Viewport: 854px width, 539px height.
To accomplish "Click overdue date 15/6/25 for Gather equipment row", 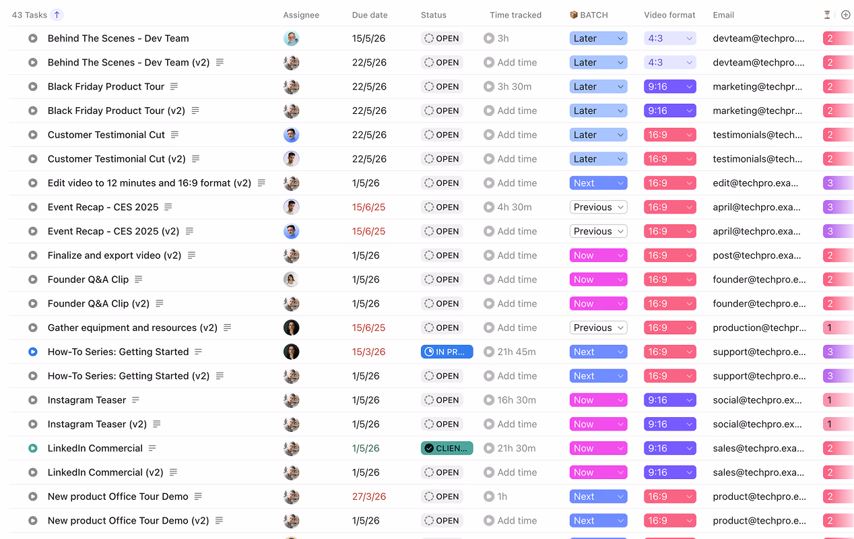I will (x=368, y=328).
